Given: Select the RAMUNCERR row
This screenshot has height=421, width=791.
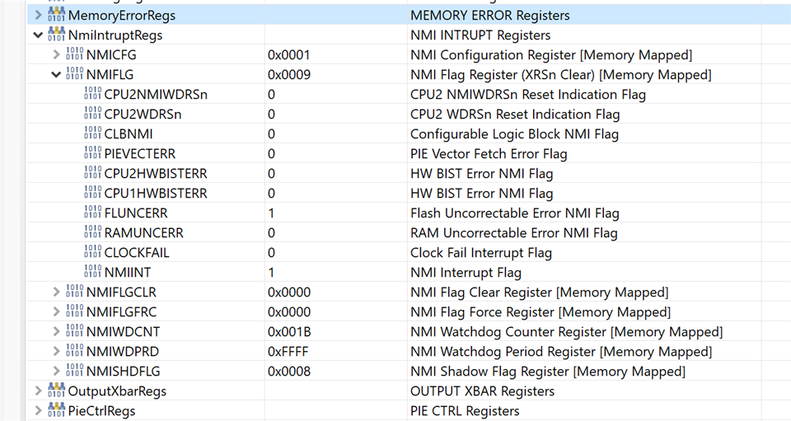Looking at the screenshot, I should (143, 233).
